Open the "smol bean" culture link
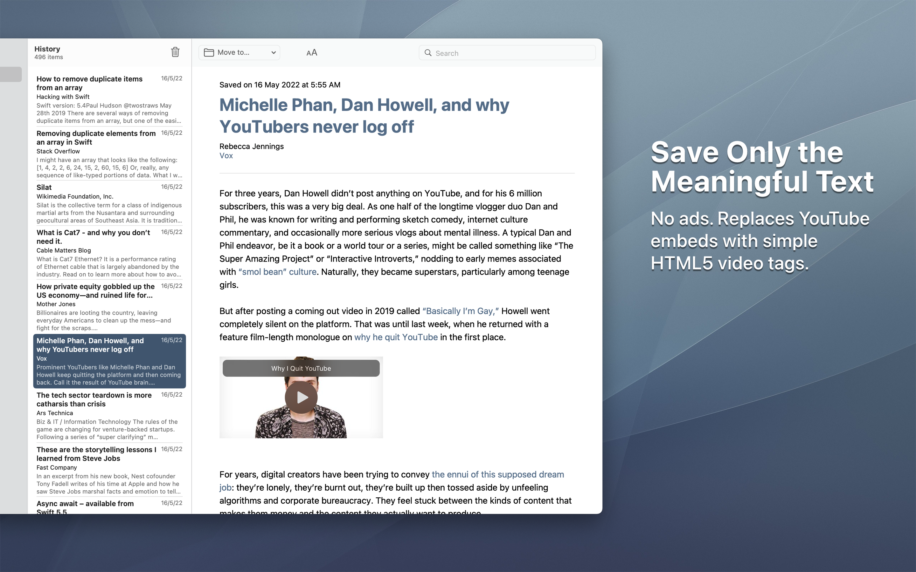This screenshot has height=572, width=916. (x=277, y=272)
